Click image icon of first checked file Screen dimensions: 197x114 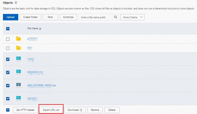point(19,59)
